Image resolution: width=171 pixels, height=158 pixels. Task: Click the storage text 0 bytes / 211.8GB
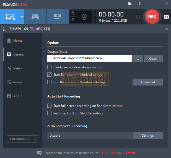pos(113,21)
